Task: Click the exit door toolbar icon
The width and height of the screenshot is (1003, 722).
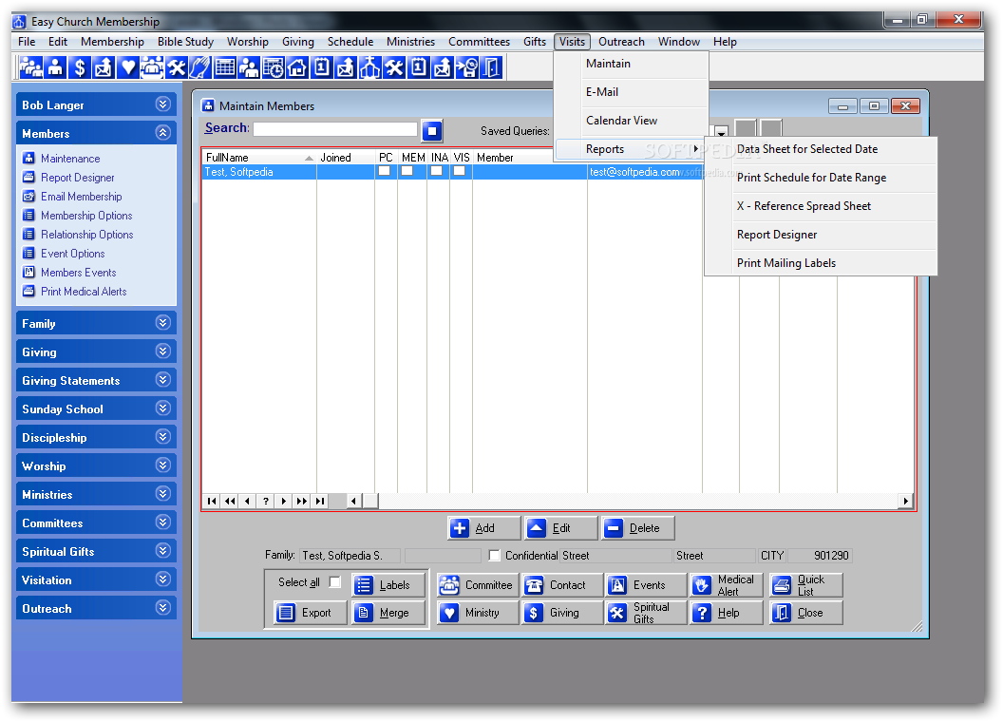Action: [491, 67]
